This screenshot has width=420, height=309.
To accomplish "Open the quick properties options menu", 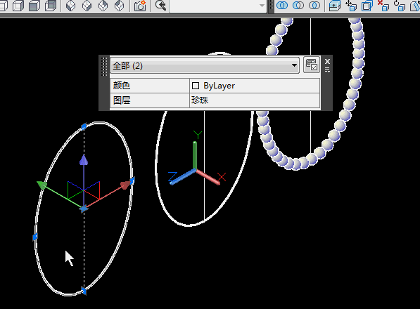I will click(327, 70).
